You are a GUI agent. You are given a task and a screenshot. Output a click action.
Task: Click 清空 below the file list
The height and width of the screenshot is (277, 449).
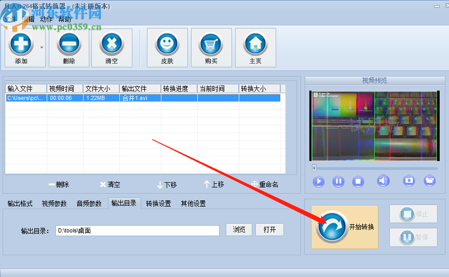[110, 184]
